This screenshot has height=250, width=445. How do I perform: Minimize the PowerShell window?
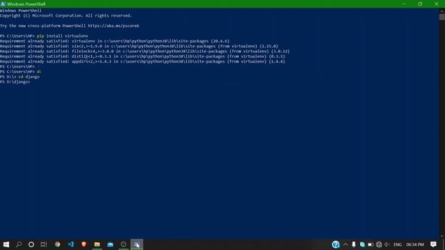pos(404,4)
